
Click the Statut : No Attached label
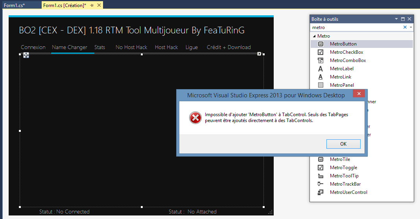(193, 212)
